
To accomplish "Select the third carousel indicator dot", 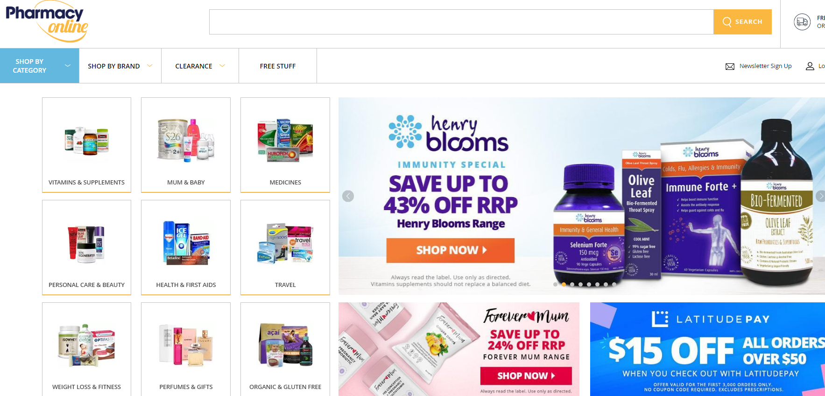I will [572, 284].
